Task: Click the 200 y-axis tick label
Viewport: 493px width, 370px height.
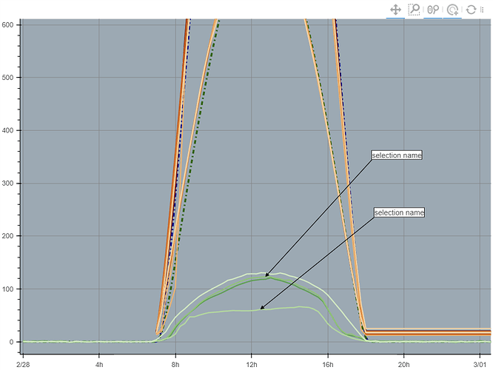Action: tap(7, 236)
